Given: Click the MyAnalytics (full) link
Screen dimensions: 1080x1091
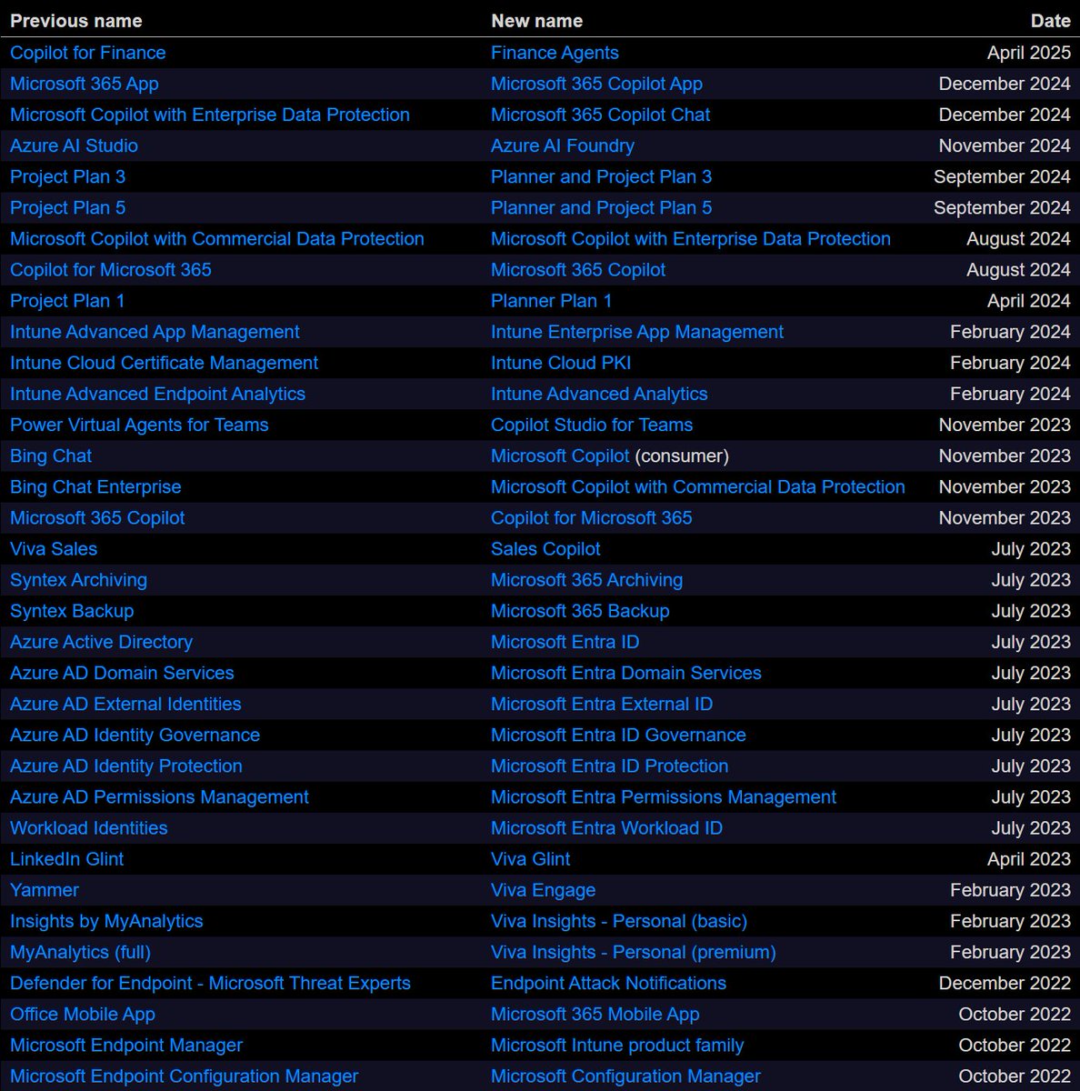Looking at the screenshot, I should coord(80,952).
